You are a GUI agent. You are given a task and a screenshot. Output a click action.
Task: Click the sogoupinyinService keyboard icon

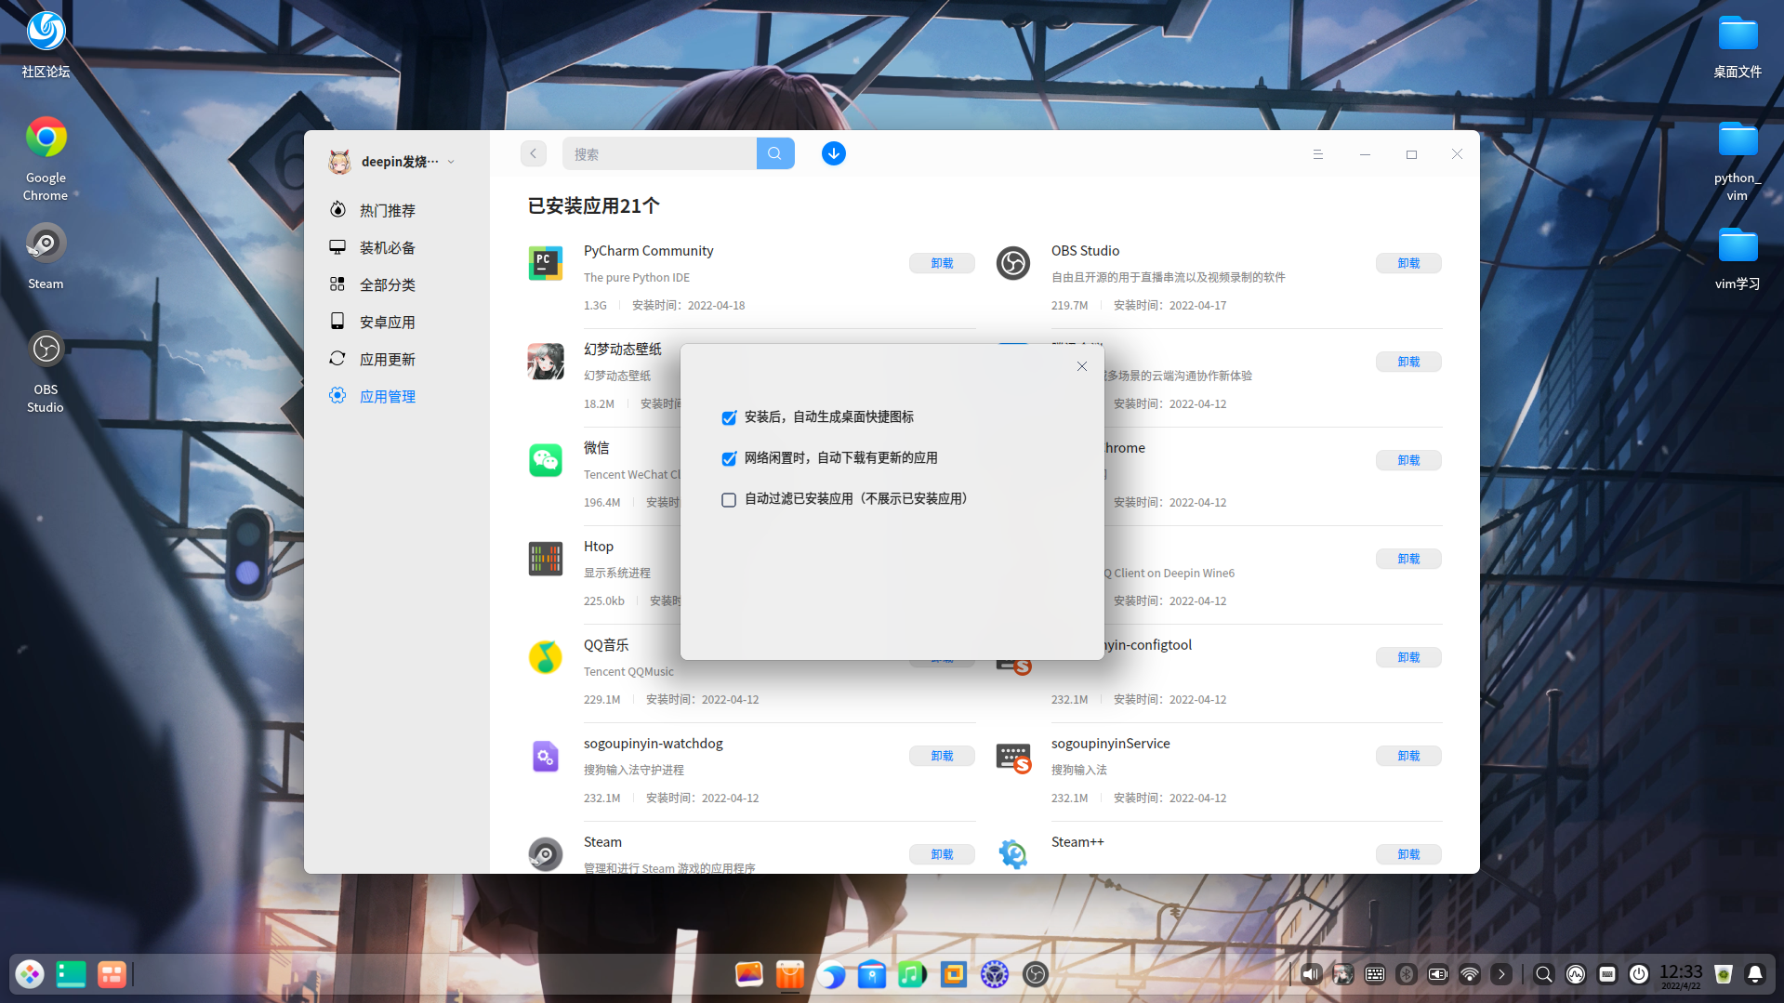click(x=1013, y=758)
